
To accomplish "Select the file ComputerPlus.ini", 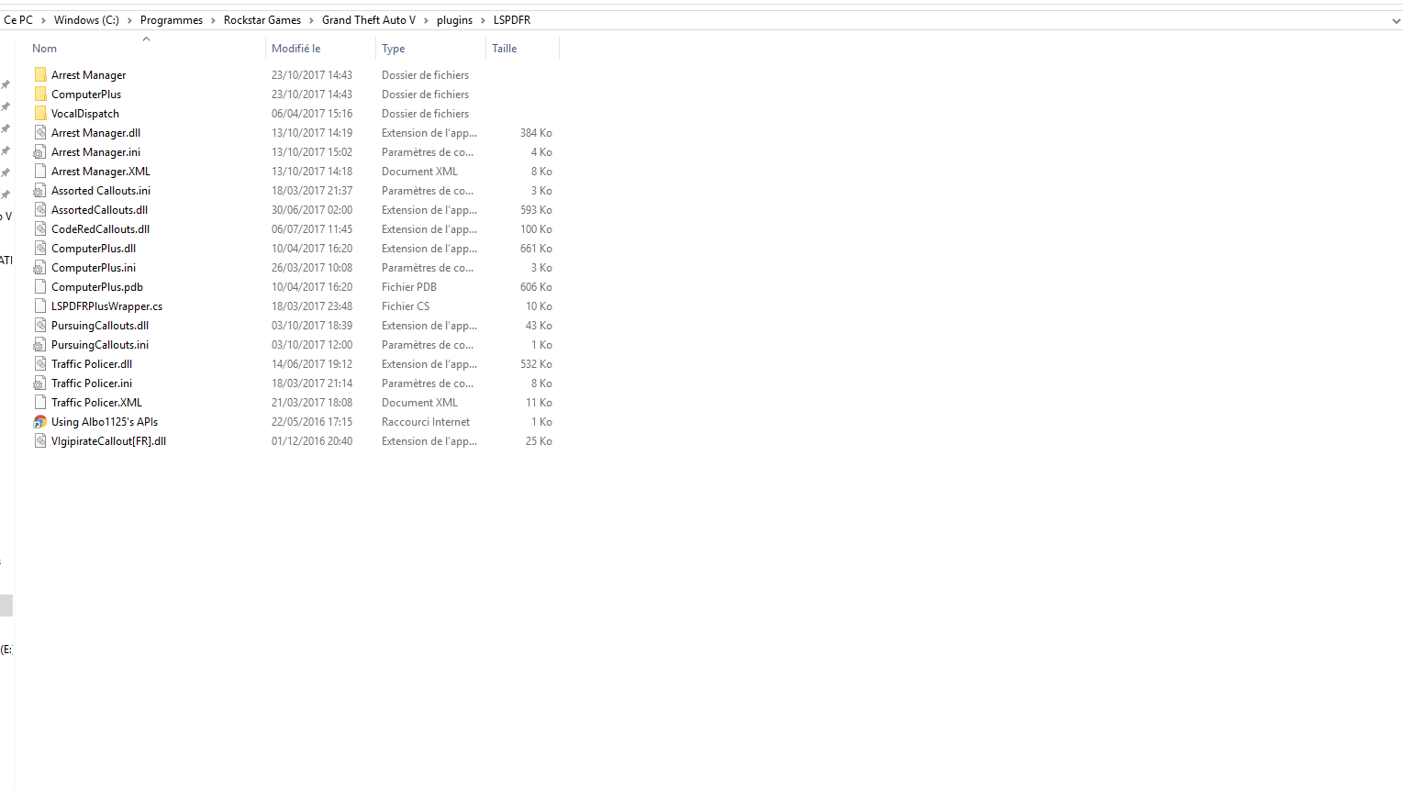I will [x=94, y=268].
